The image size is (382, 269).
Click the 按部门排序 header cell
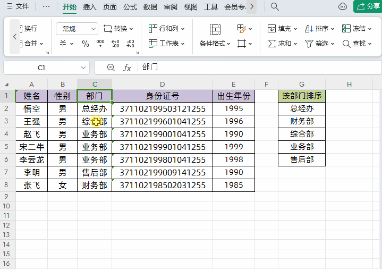[302, 96]
